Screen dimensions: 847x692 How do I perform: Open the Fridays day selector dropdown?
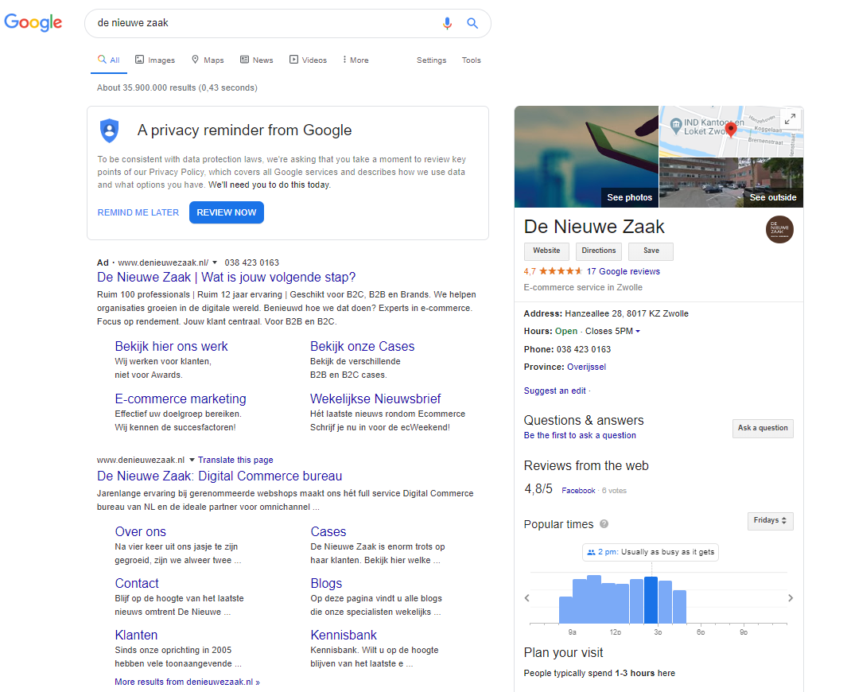point(771,521)
